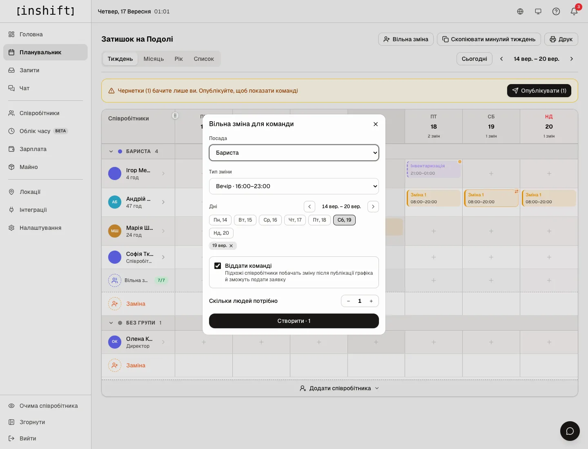Open the Посада dropdown showing Бариста
The image size is (588, 449).
coord(294,153)
